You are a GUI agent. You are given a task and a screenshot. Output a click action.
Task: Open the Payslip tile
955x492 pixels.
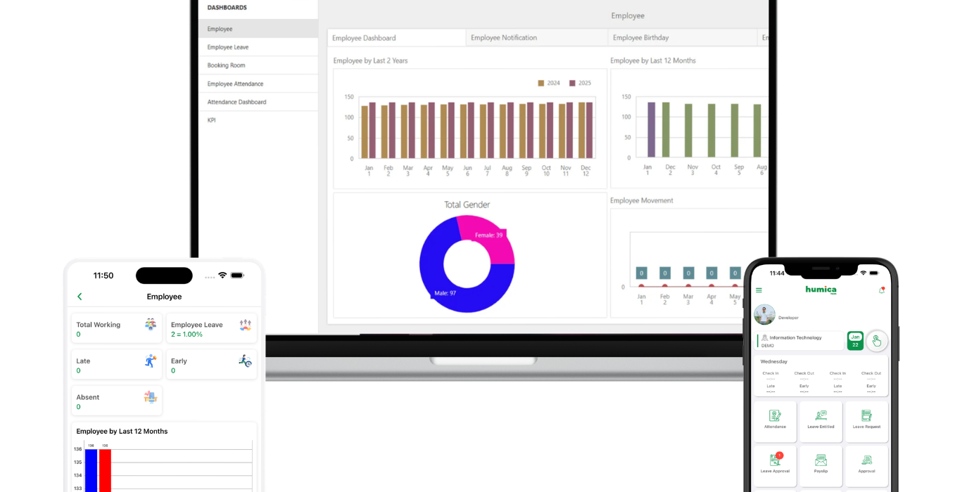[x=821, y=466]
